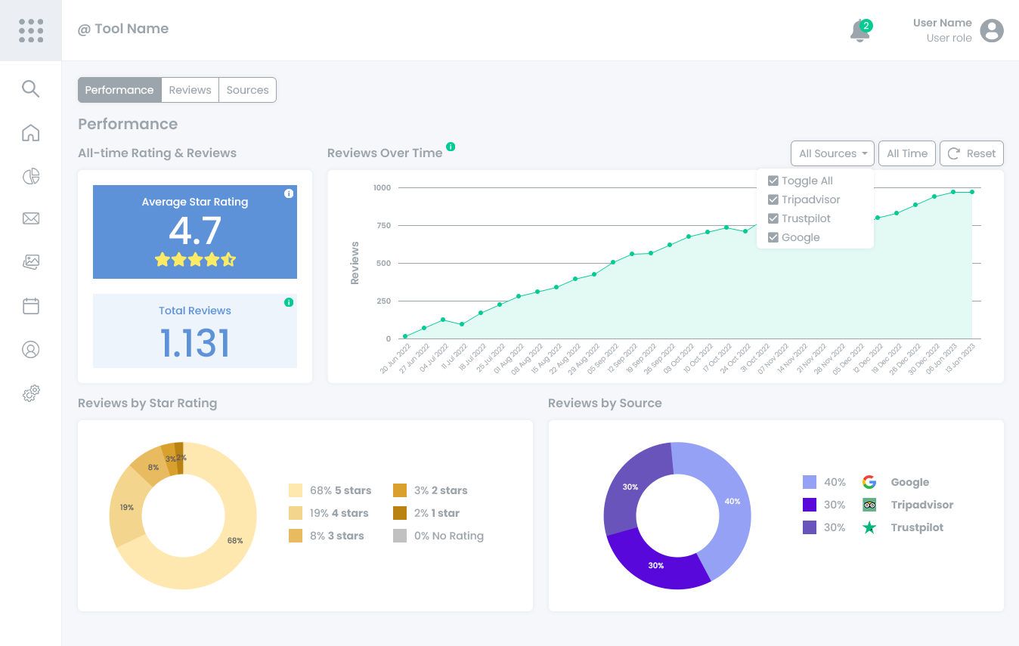1019x646 pixels.
Task: Click the No Rating legend color swatch
Action: pos(400,536)
